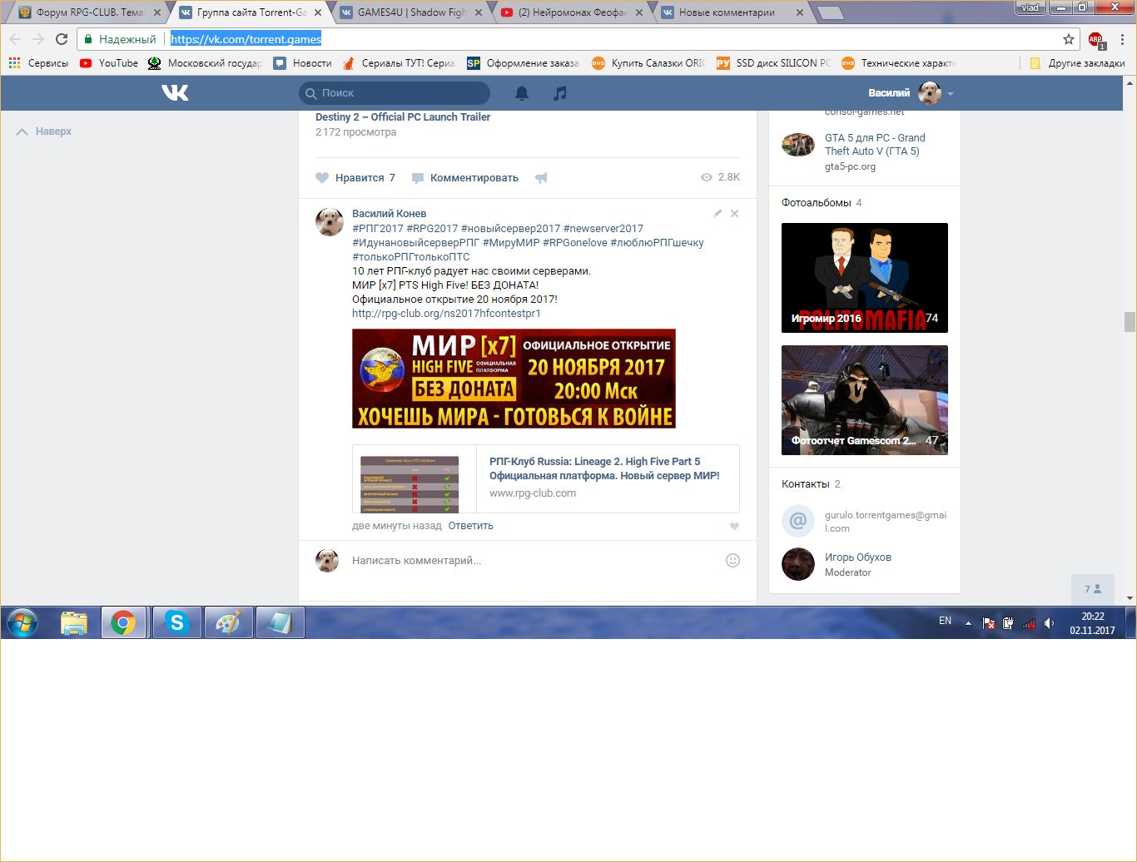Click Ответить under the comment

[470, 526]
